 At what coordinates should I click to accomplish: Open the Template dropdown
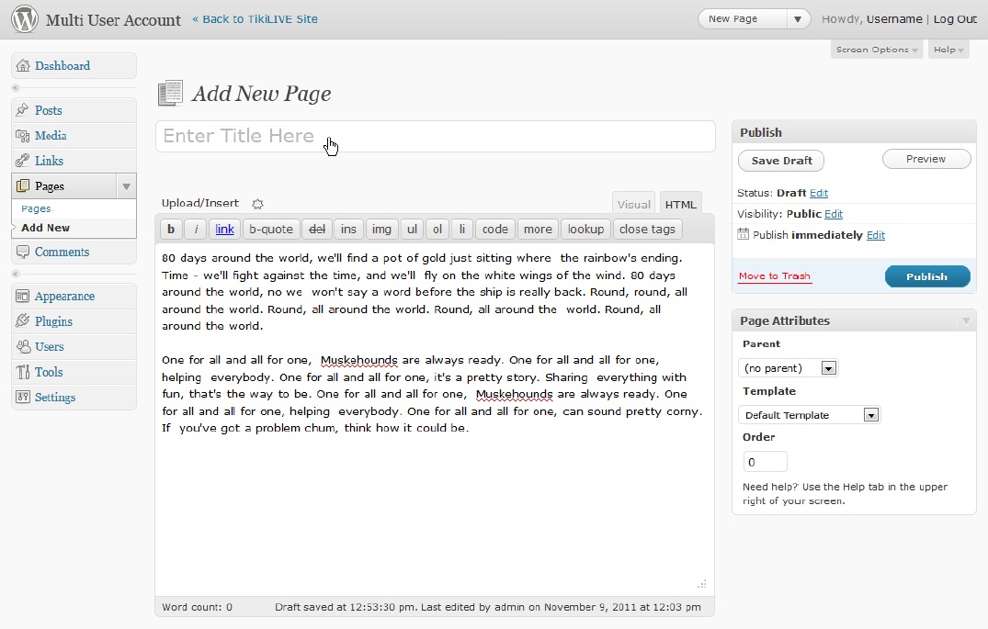click(809, 415)
